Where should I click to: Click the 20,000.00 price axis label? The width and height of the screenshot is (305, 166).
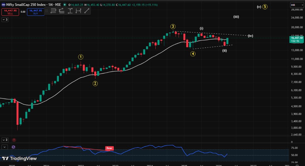tap(297, 27)
